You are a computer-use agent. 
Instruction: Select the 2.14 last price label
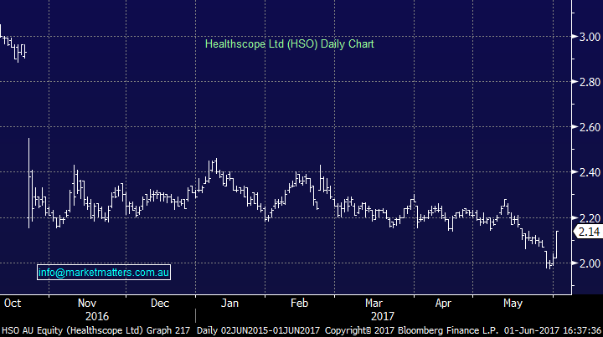(x=589, y=232)
